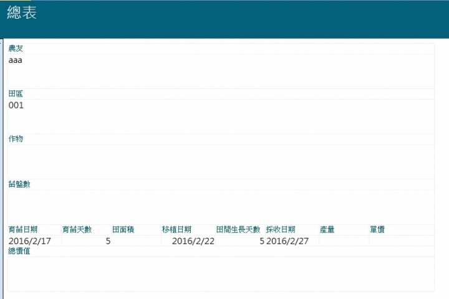This screenshot has width=449, height=299.
Task: Click the empty 單價 field
Action: (402, 241)
